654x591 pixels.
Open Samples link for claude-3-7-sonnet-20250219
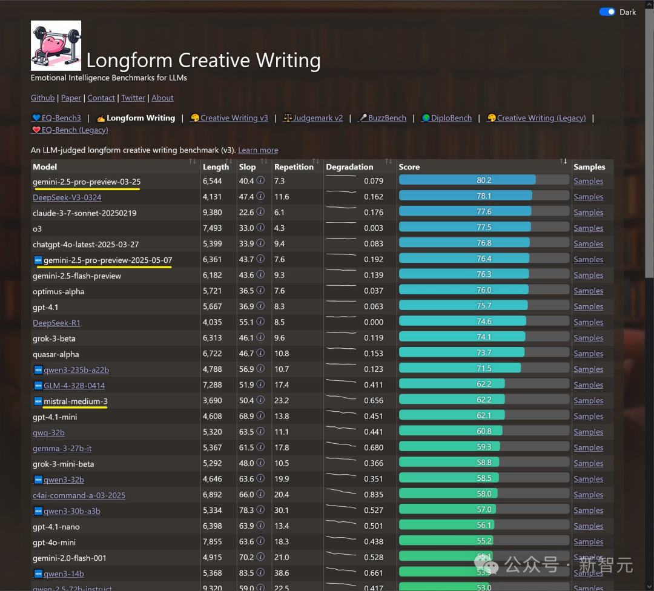pos(588,213)
